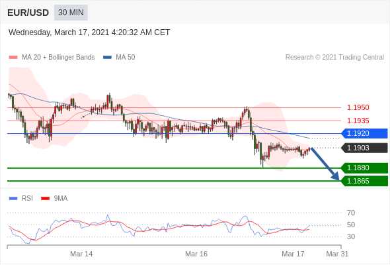
Task: Click the 9MA red legend swatch
Action: (x=45, y=199)
